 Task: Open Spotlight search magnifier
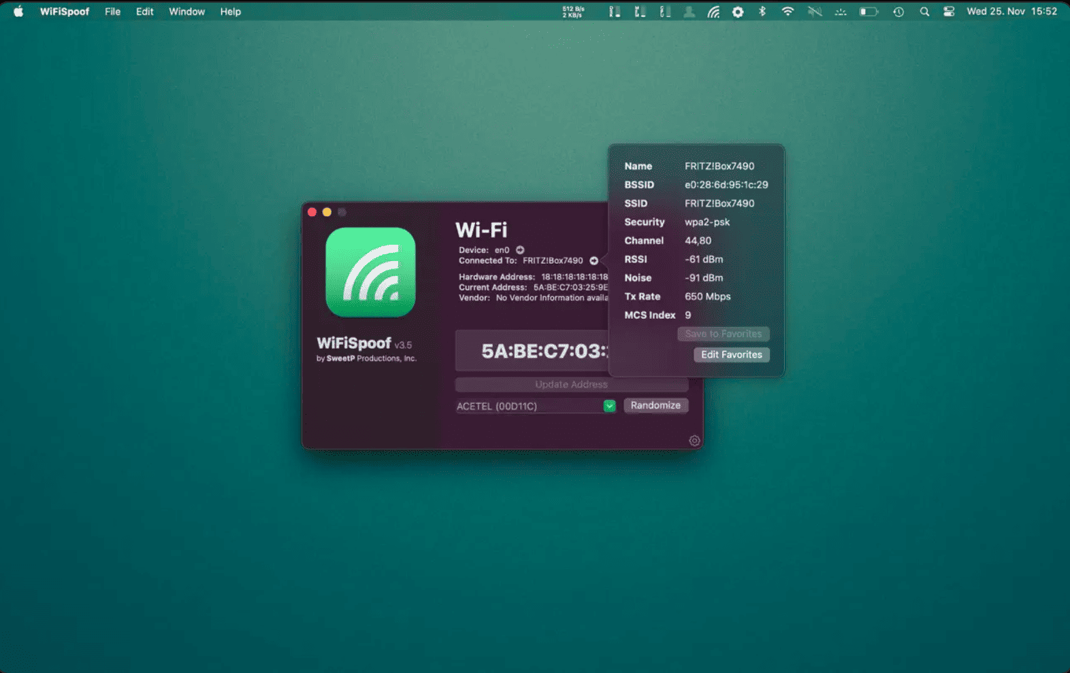pyautogui.click(x=924, y=12)
